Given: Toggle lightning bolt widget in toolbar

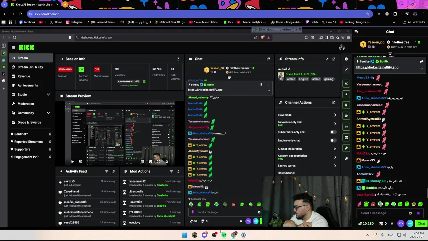Looking at the screenshot, I should pos(346,94).
